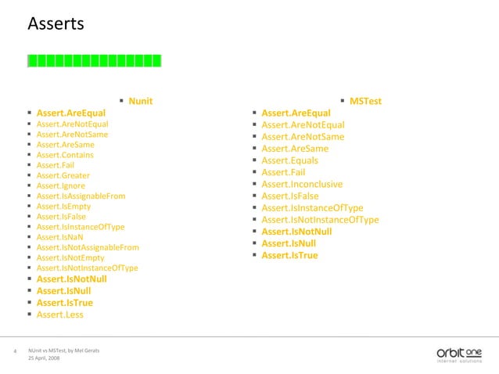Click Assert.IsNaN in the list
The image size is (499, 374).
(59, 237)
